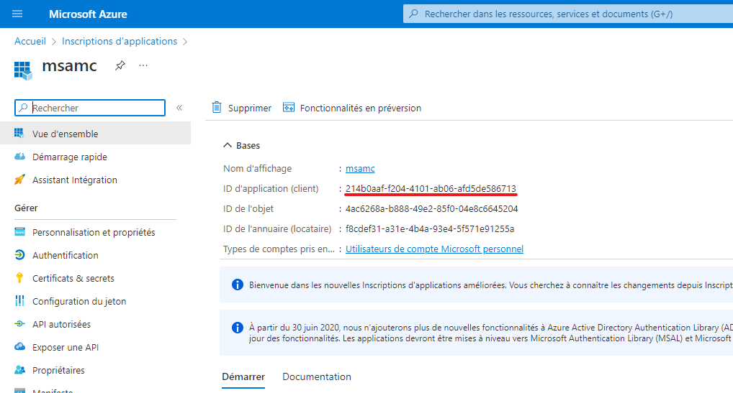Pin the msamc blade to dashboard

120,65
